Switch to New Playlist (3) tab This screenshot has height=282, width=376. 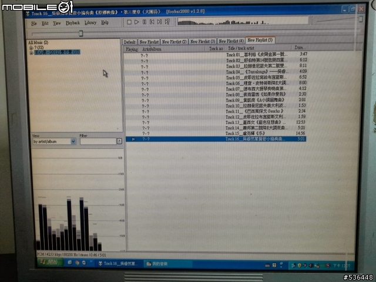coord(203,42)
